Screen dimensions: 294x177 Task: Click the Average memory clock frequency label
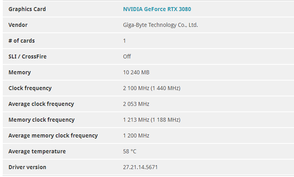coord(53,136)
